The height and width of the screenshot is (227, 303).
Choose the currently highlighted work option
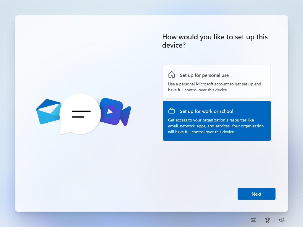coord(217,121)
